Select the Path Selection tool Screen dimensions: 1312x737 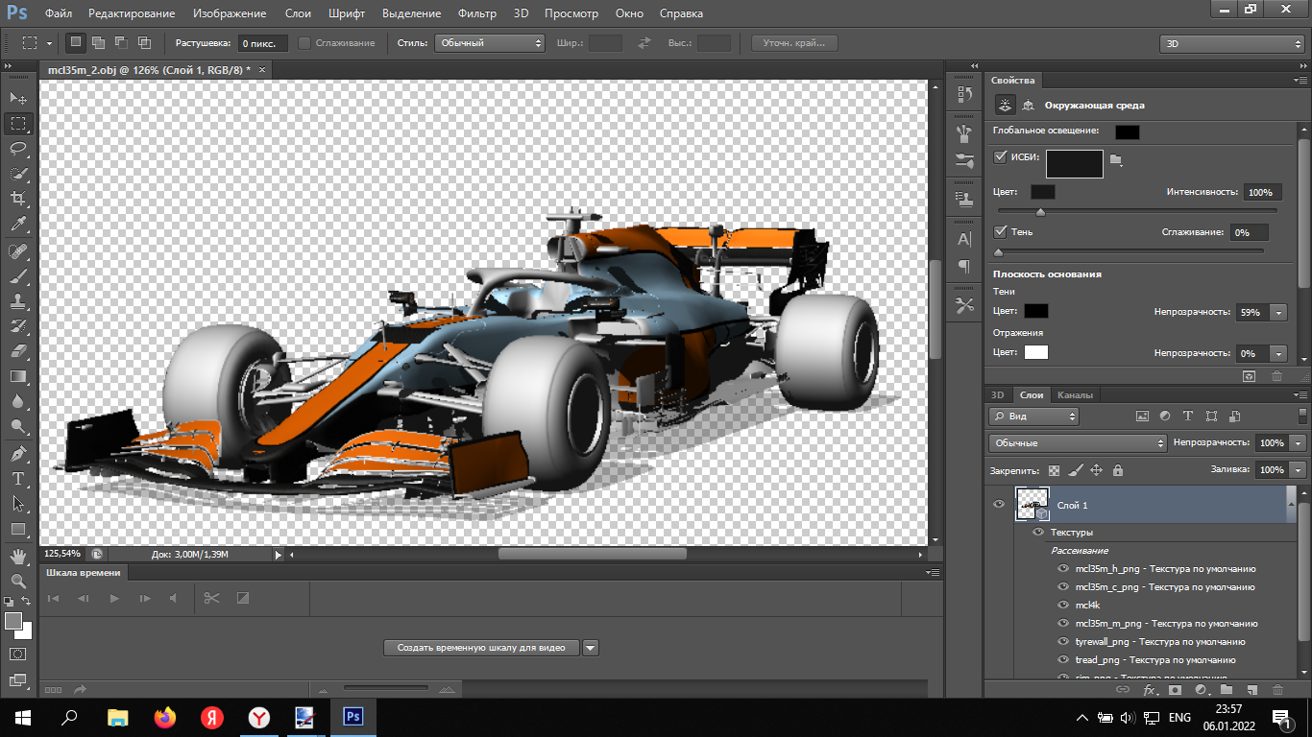click(18, 503)
